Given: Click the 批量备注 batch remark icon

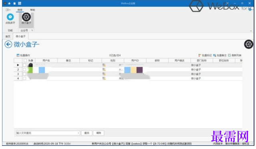Looking at the screenshot, I should pyautogui.click(x=214, y=55).
